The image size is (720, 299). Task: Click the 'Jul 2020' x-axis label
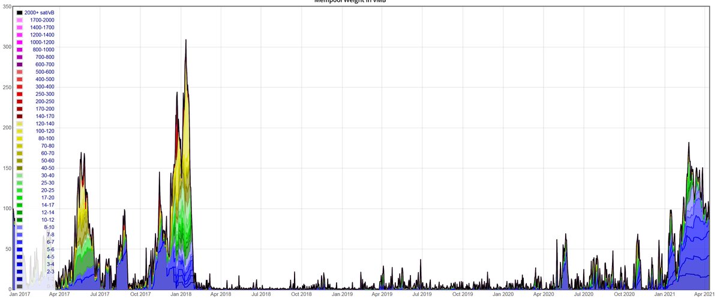(584, 294)
